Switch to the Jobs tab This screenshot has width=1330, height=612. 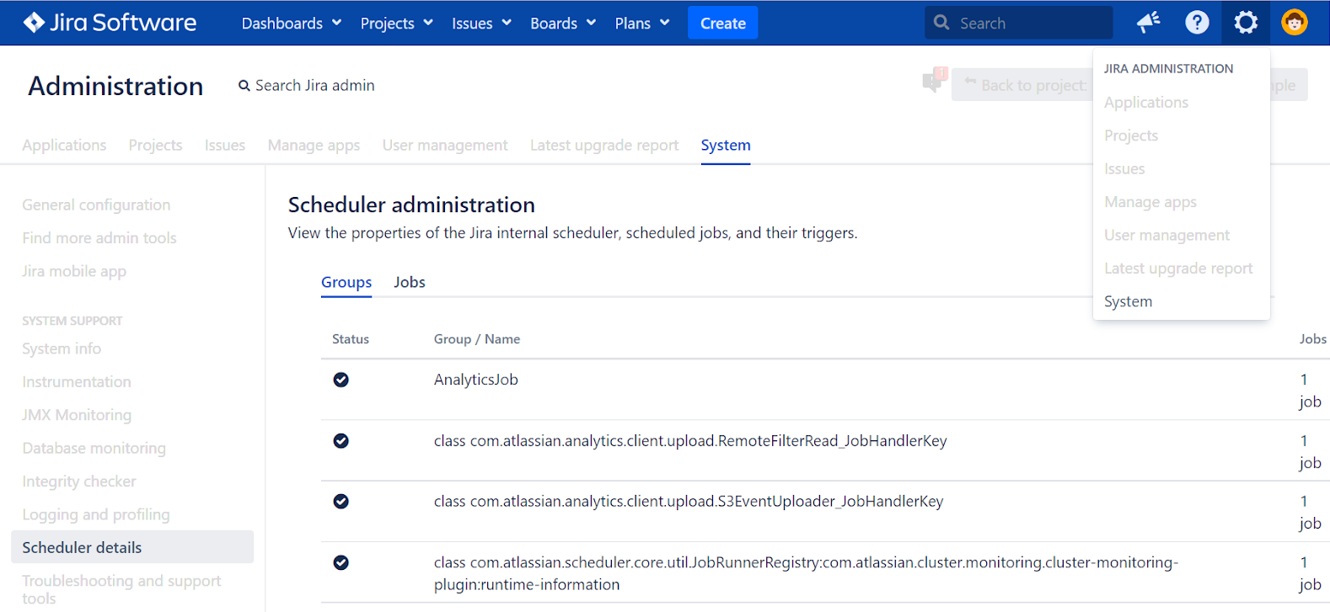pyautogui.click(x=410, y=282)
